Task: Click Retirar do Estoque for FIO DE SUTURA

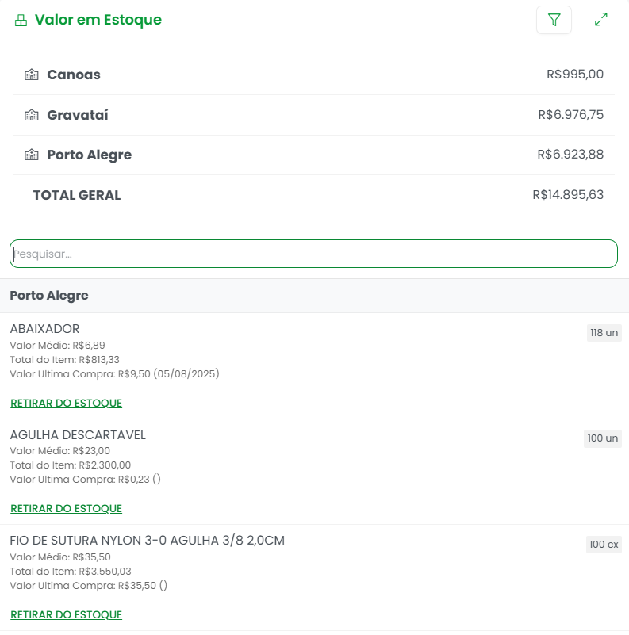Action: 66,614
